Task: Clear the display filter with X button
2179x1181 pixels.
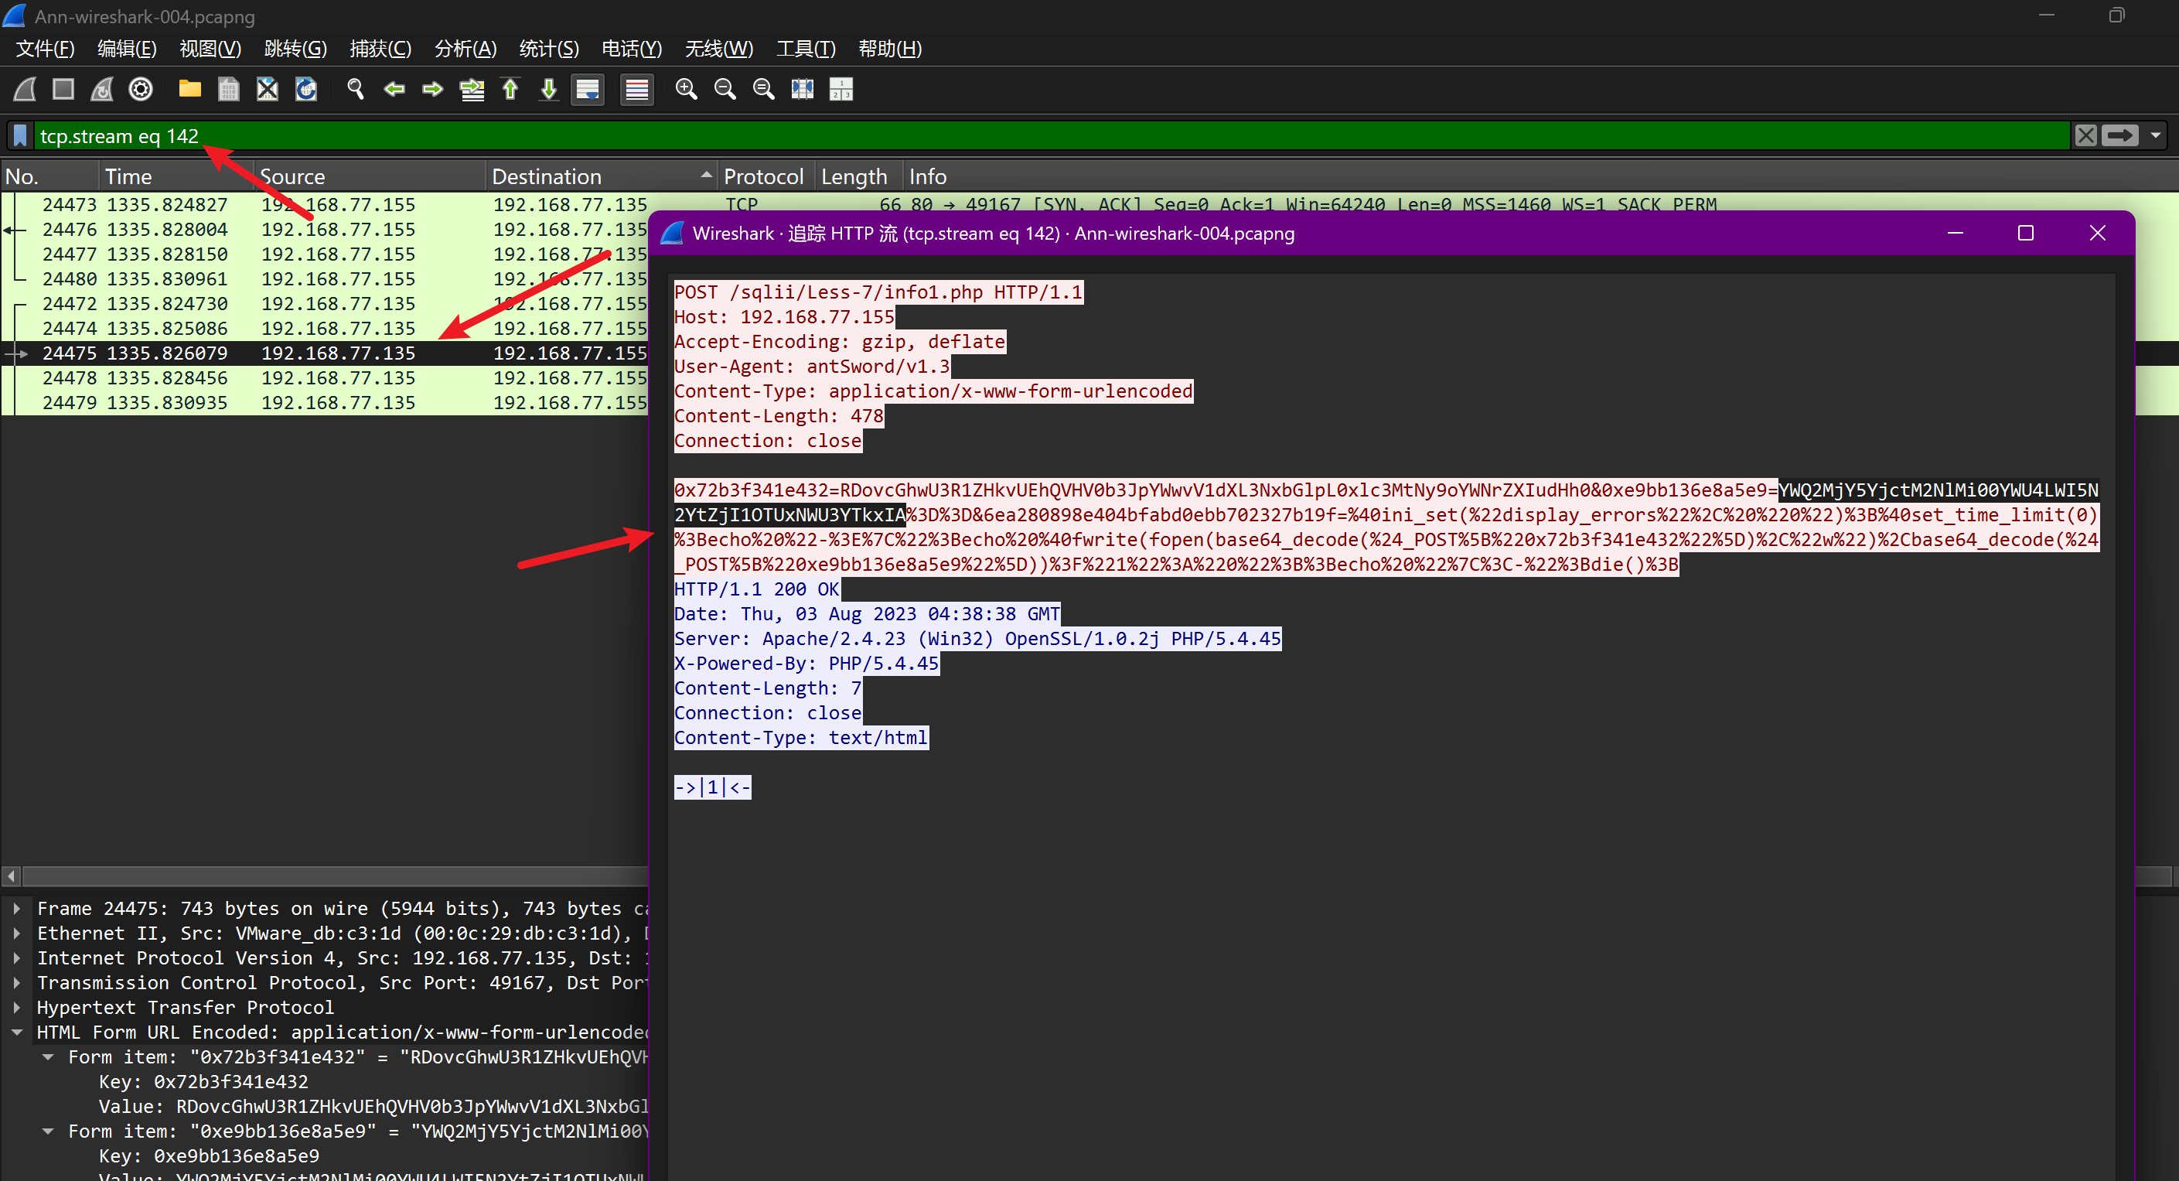Action: 2086,135
